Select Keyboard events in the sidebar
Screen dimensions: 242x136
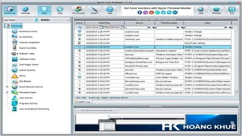[28, 31]
